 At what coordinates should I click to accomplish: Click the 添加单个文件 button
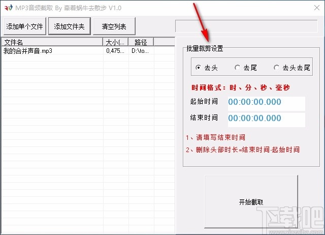(x=25, y=26)
